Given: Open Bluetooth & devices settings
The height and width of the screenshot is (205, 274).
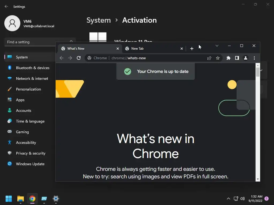Looking at the screenshot, I should point(30,68).
